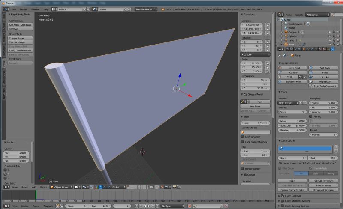Enable Cloth Sewing Springs checkbox

click(x=283, y=206)
